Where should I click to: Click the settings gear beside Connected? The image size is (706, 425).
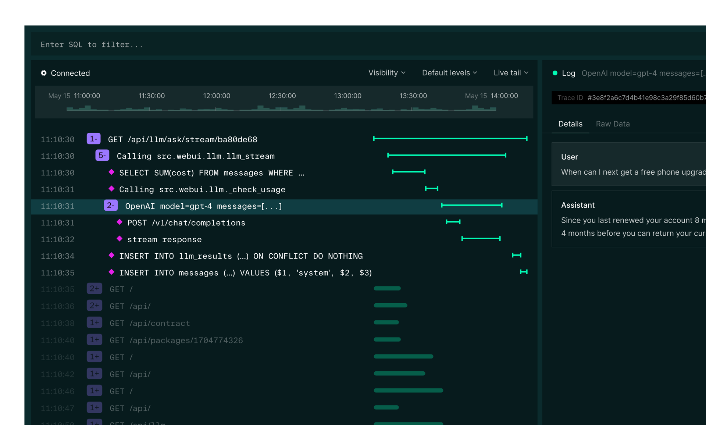pyautogui.click(x=44, y=73)
